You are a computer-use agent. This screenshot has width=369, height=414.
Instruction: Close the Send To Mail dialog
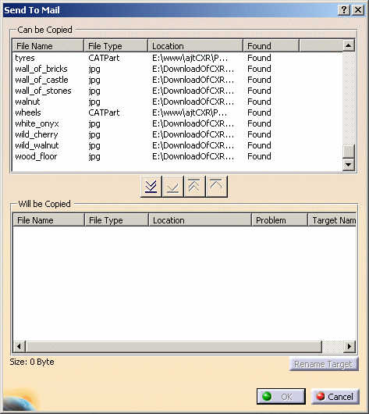[358, 10]
